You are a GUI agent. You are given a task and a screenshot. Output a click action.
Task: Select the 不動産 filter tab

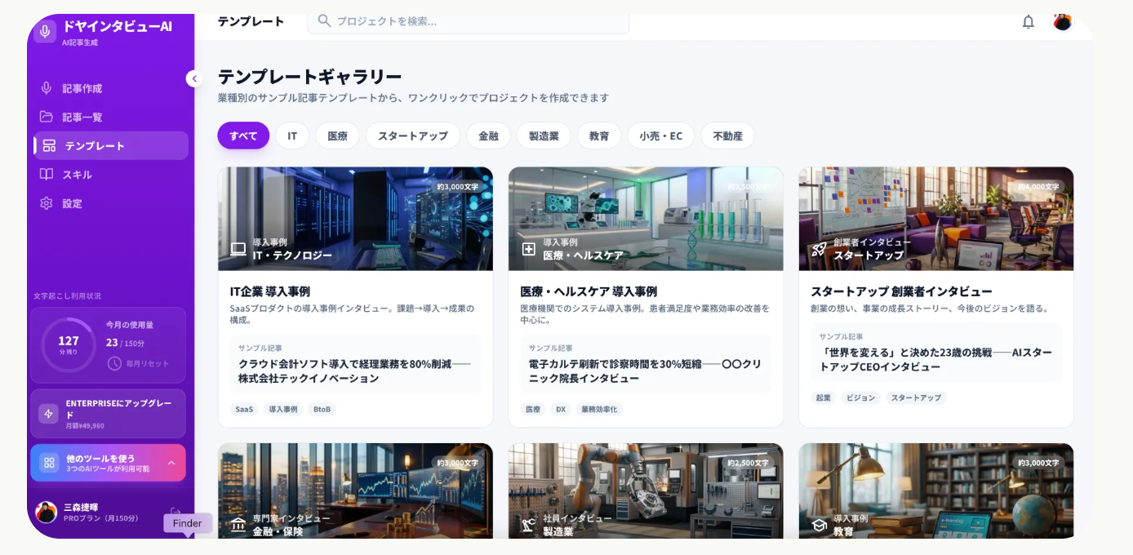click(x=727, y=135)
